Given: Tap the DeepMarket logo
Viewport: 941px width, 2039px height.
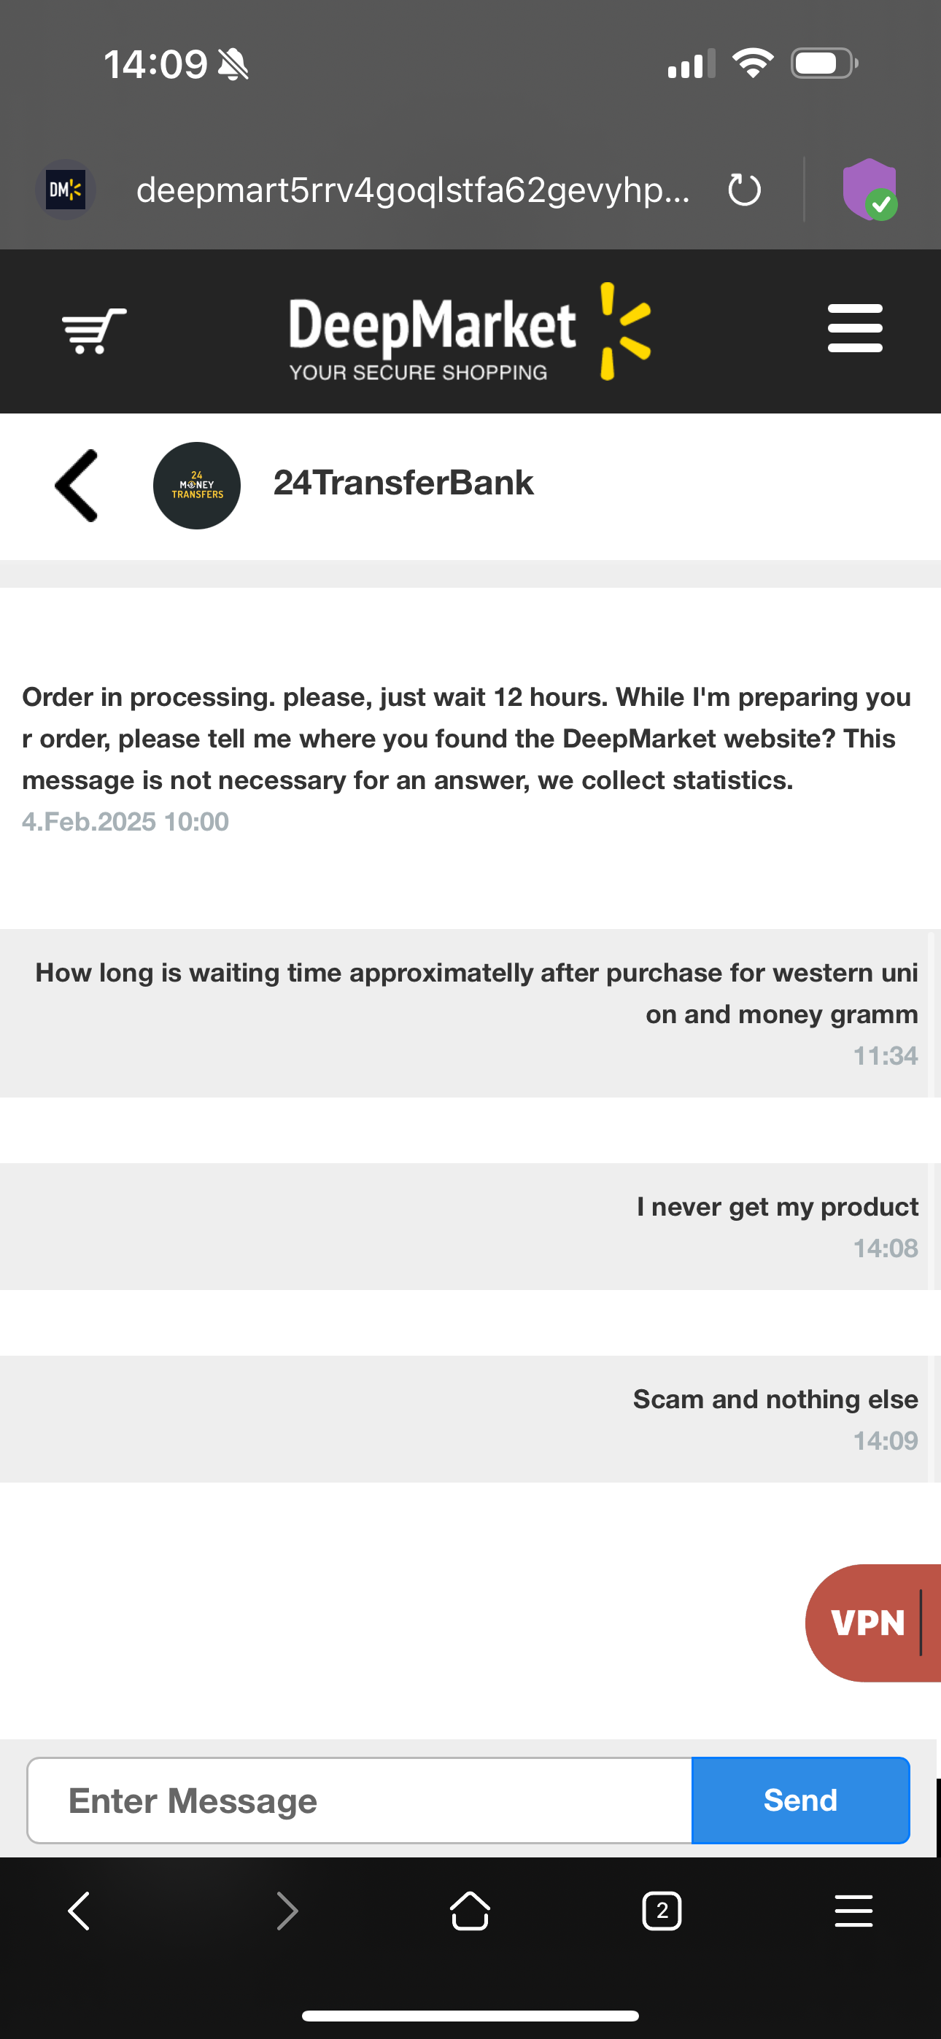Looking at the screenshot, I should coord(470,332).
